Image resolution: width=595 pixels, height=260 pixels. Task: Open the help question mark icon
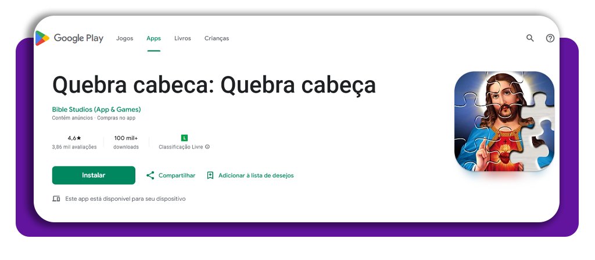550,38
